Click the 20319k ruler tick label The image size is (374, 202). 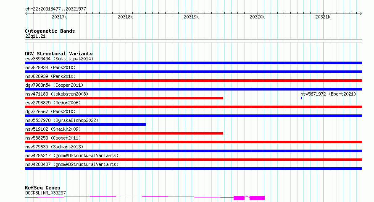tap(191, 17)
